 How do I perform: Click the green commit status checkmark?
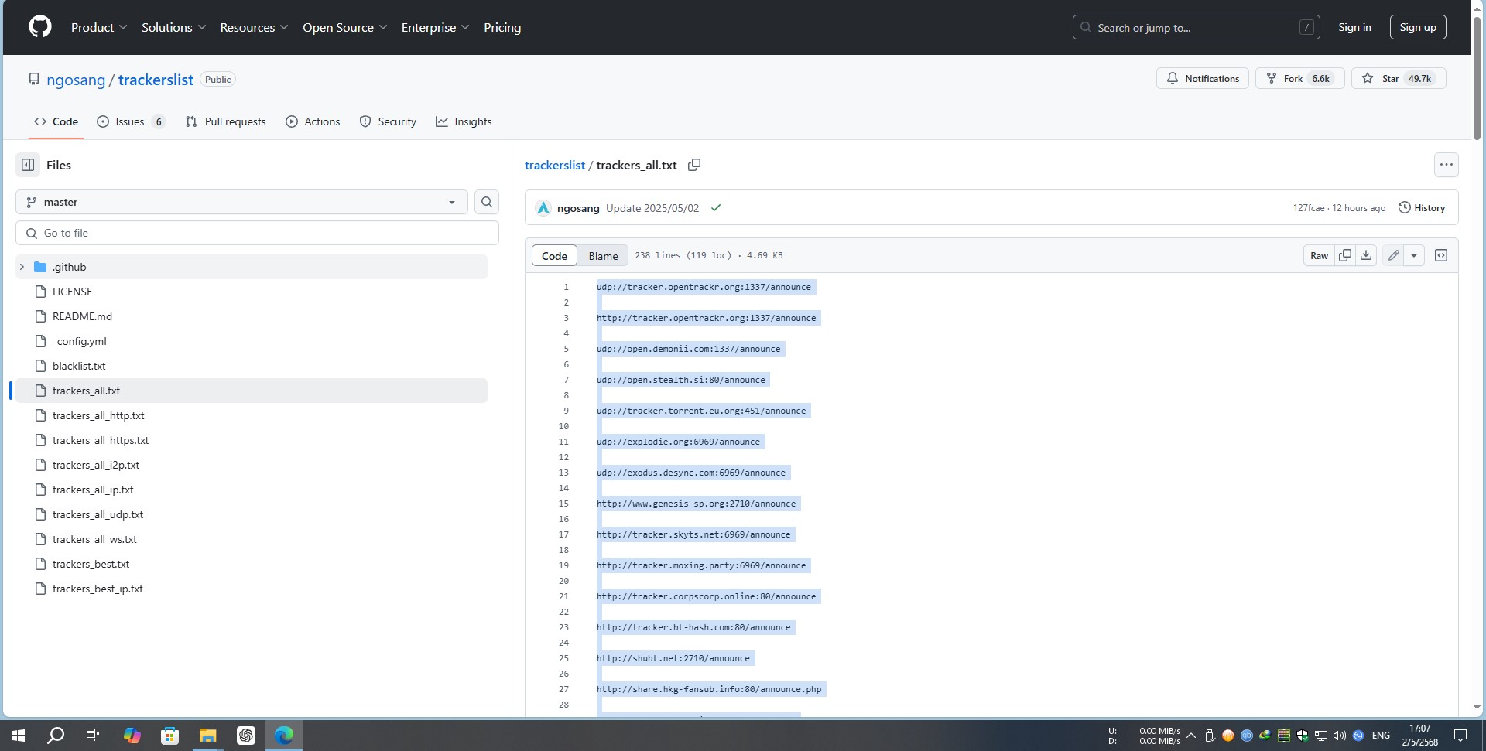716,208
